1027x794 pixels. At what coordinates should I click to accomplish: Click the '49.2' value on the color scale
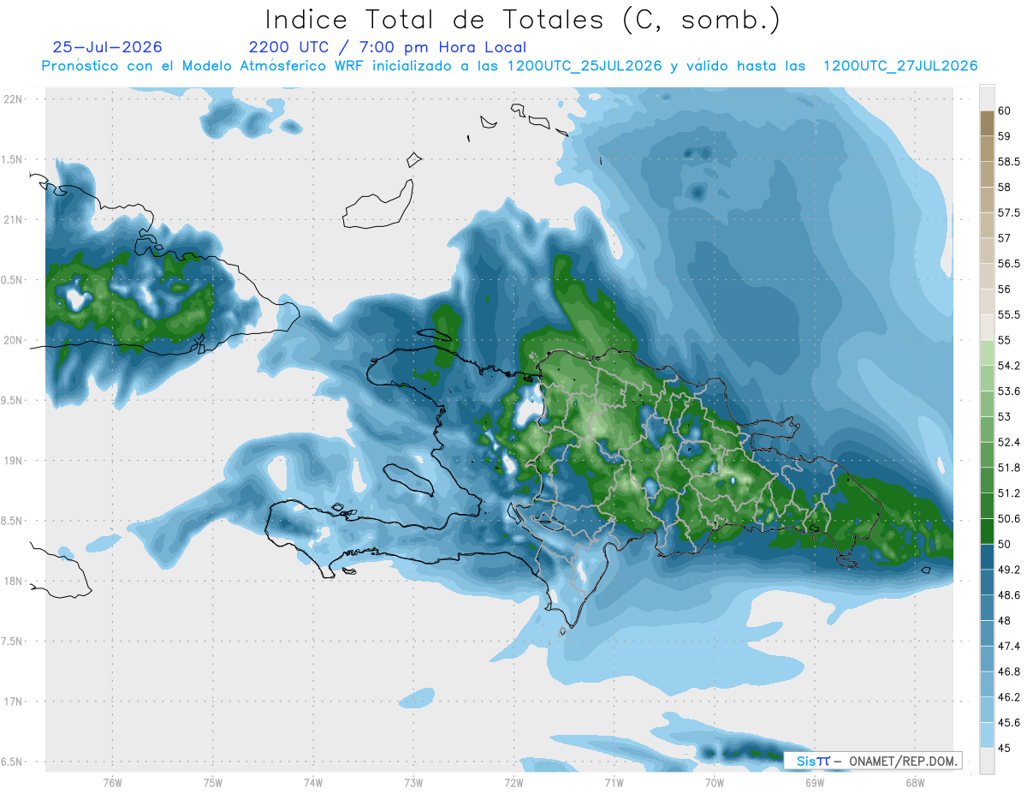click(1010, 570)
